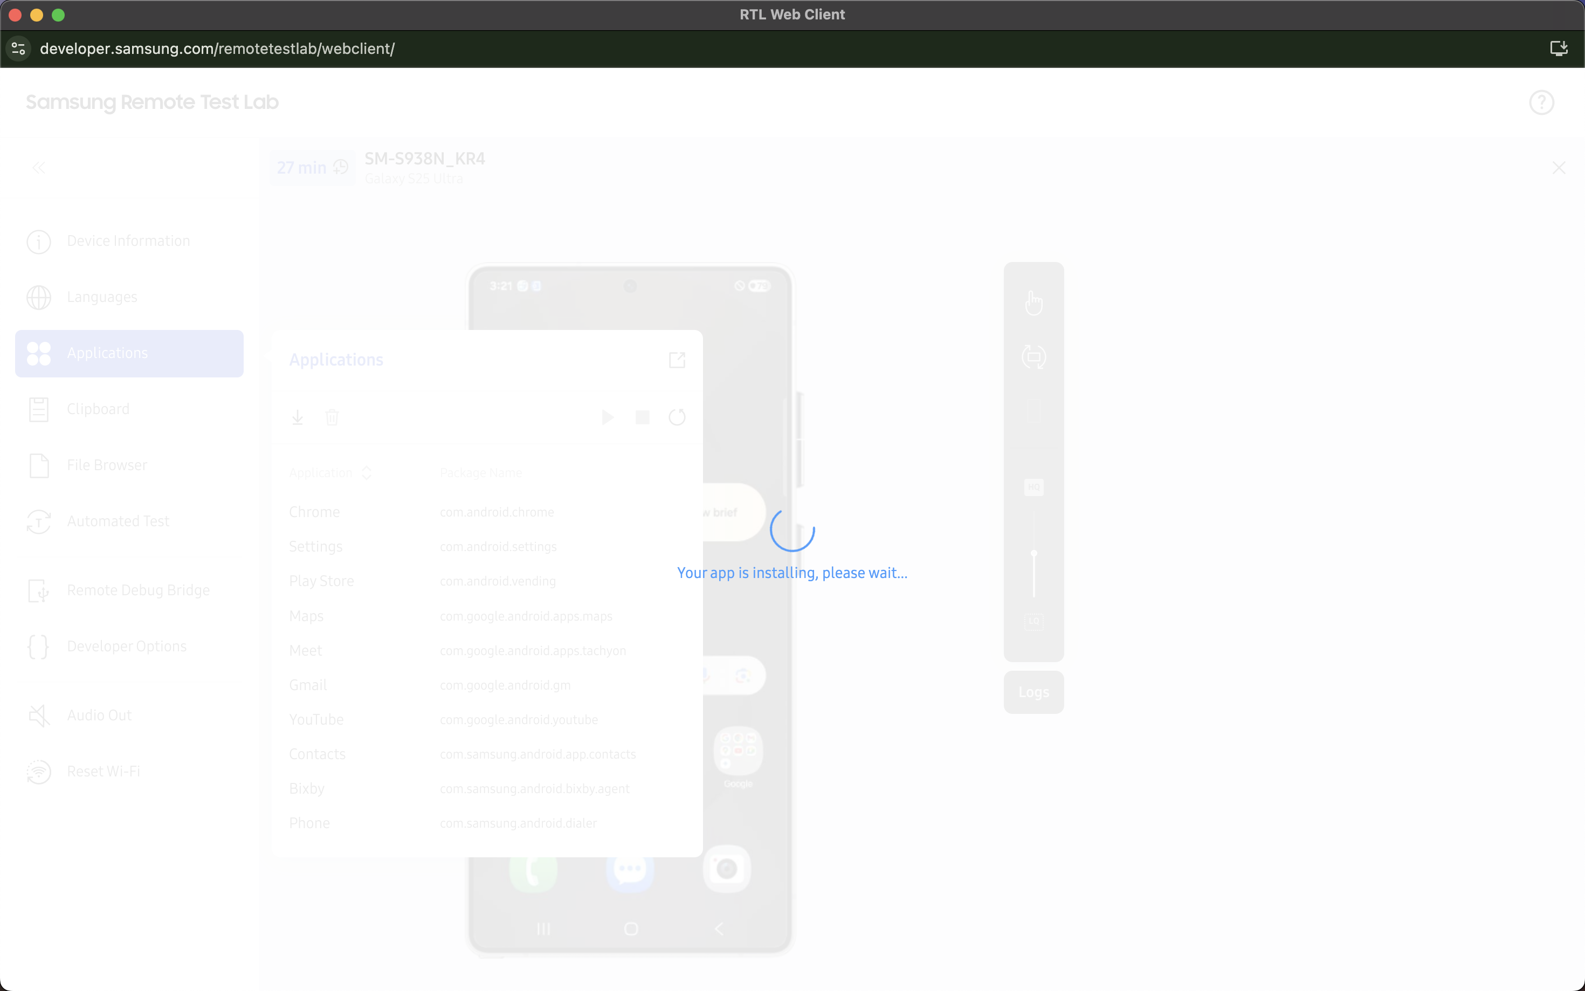Click com.google.android.youtube package name
This screenshot has height=991, width=1585.
(518, 720)
